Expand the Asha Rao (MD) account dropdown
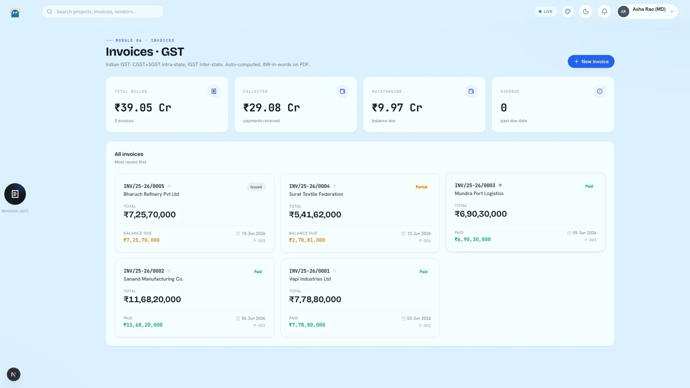690x388 pixels. pos(671,12)
